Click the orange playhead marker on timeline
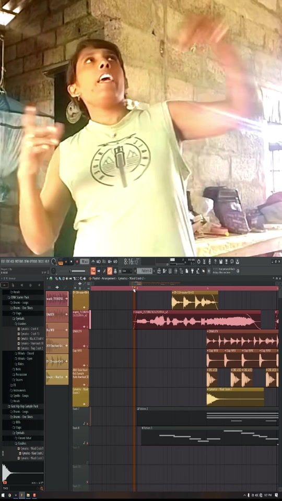Viewport: 282px width, 501px height. tap(134, 288)
